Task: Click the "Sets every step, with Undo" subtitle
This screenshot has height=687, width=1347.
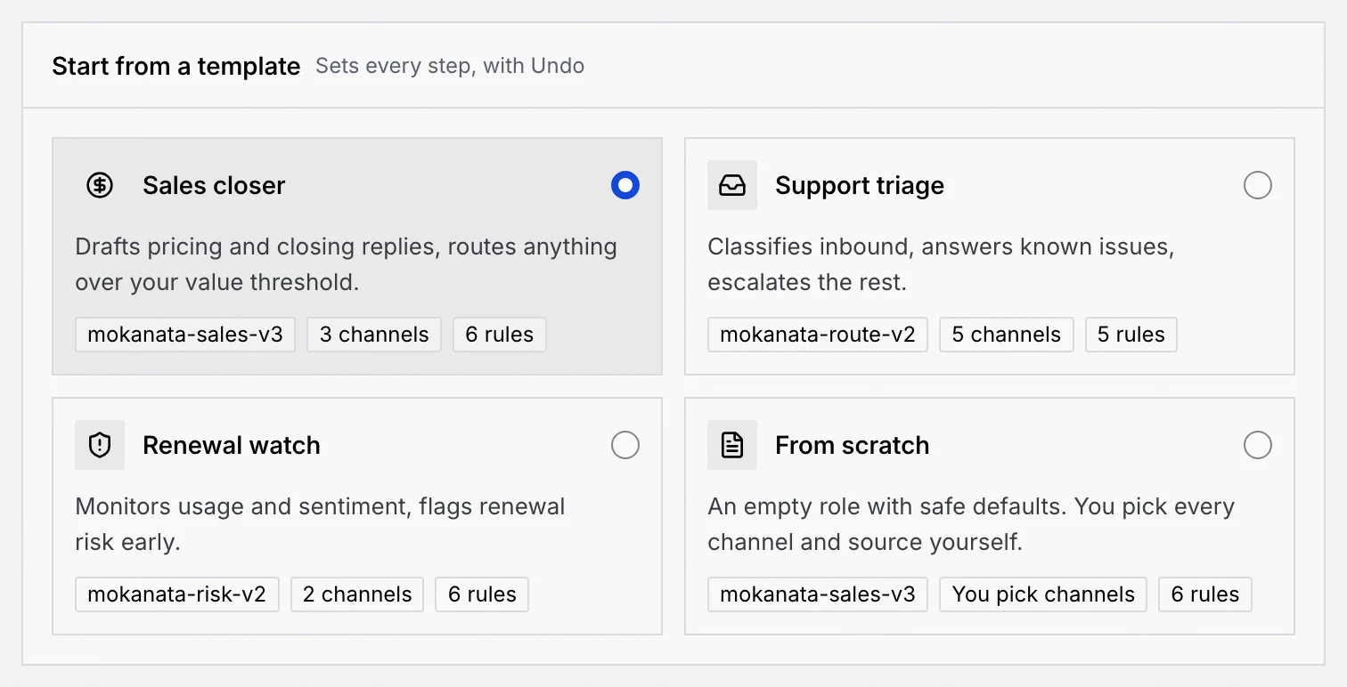Action: (450, 66)
